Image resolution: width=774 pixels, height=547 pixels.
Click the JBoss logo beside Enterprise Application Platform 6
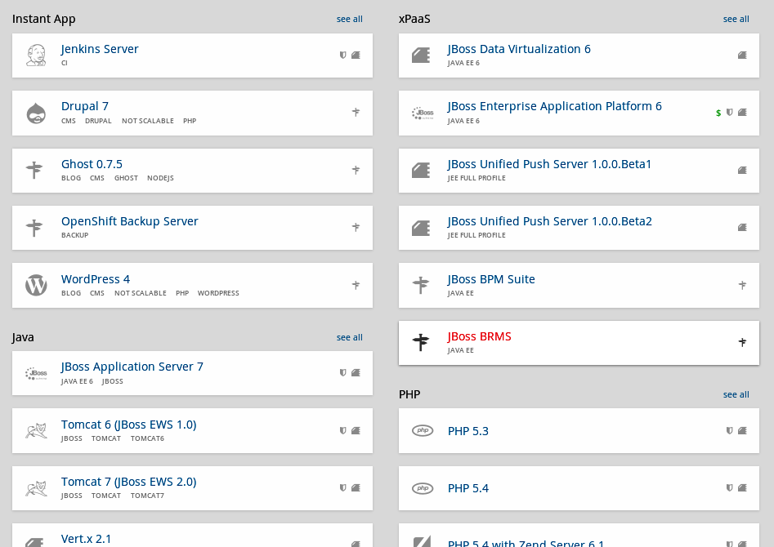pyautogui.click(x=423, y=113)
